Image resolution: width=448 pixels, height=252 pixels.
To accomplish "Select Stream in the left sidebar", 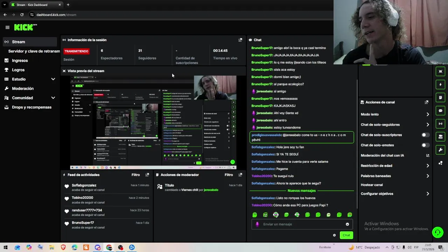I will pos(30,42).
